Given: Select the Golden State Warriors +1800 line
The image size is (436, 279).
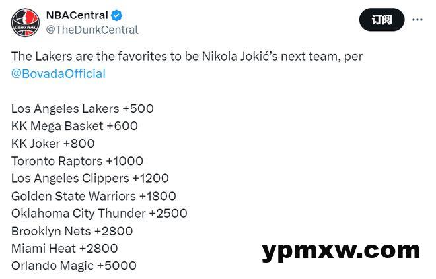Looking at the screenshot, I should (93, 196).
